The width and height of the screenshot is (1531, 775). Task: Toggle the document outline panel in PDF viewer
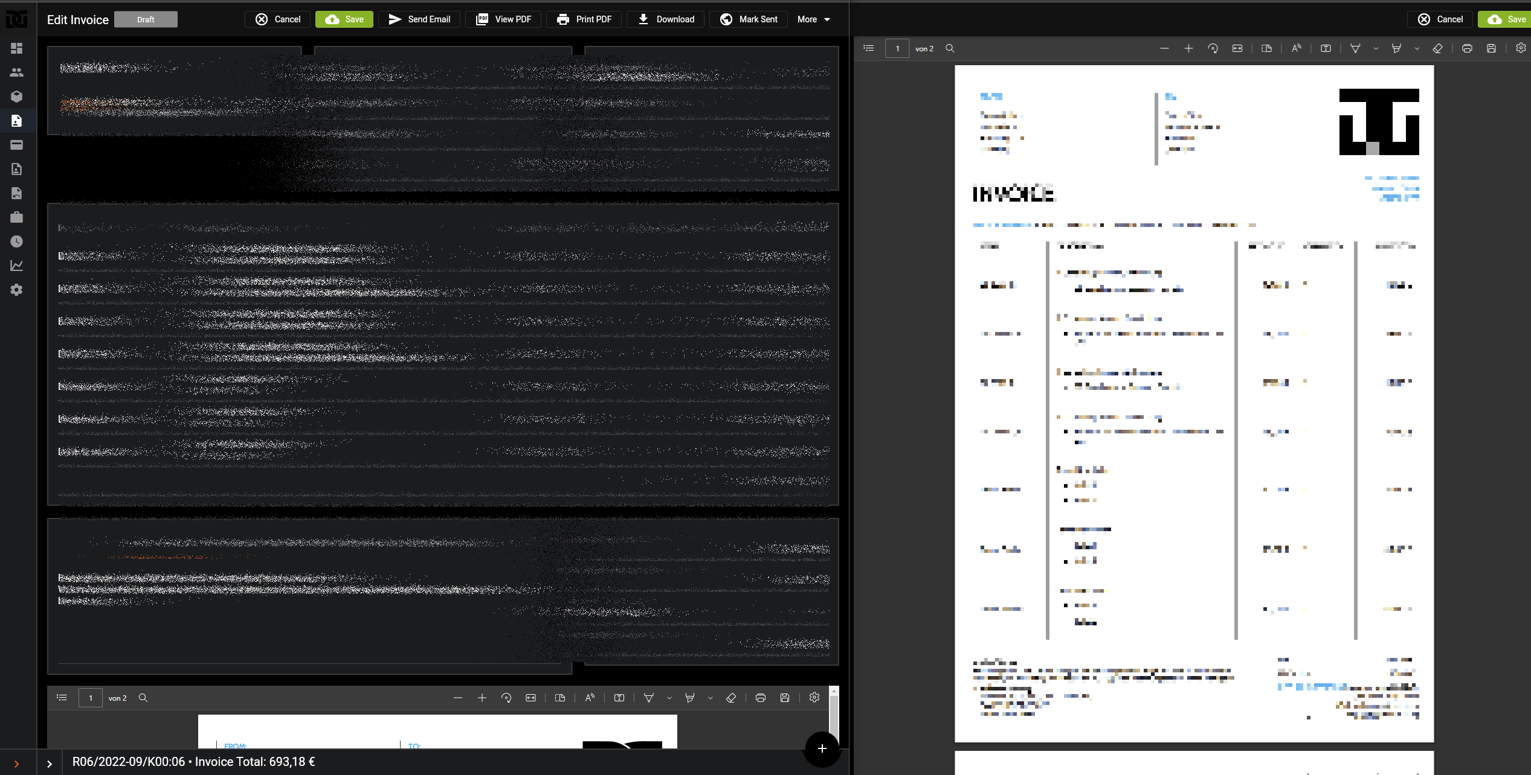click(x=868, y=48)
